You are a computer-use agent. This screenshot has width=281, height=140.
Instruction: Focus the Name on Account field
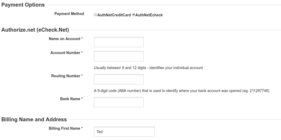click(119, 42)
